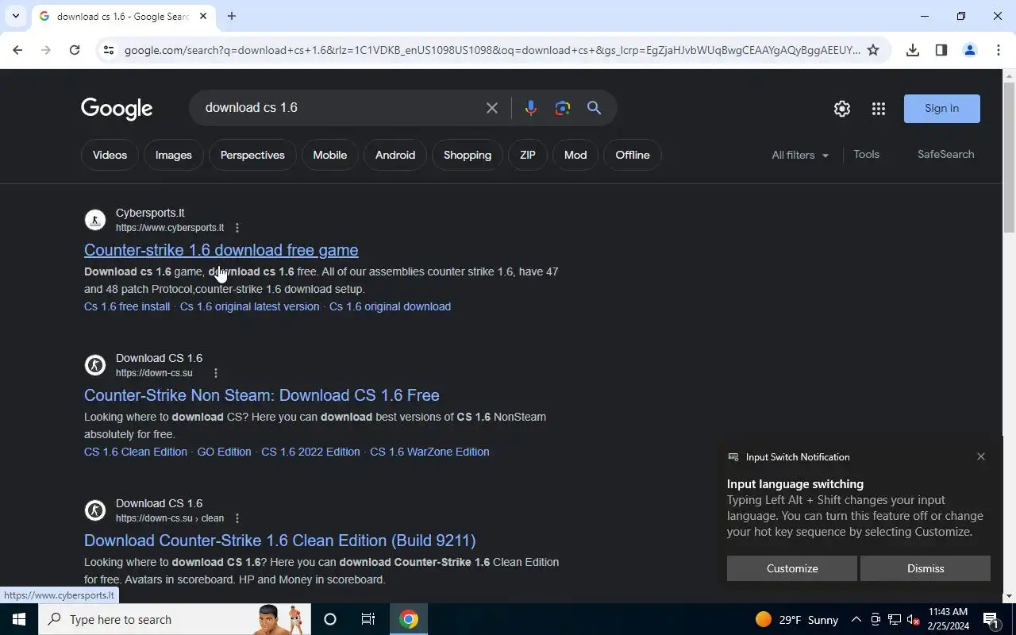Search by image with Google Lens
The width and height of the screenshot is (1016, 635).
click(563, 108)
